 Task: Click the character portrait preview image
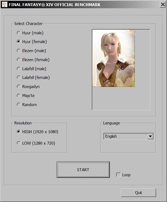114,58
